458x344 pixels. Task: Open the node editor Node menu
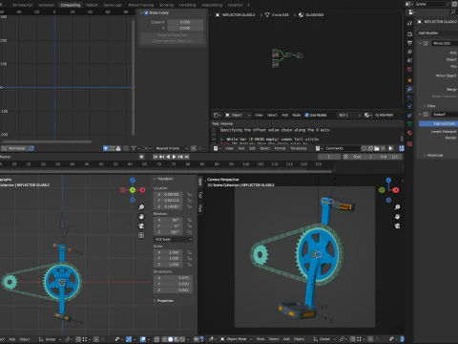tap(297, 115)
